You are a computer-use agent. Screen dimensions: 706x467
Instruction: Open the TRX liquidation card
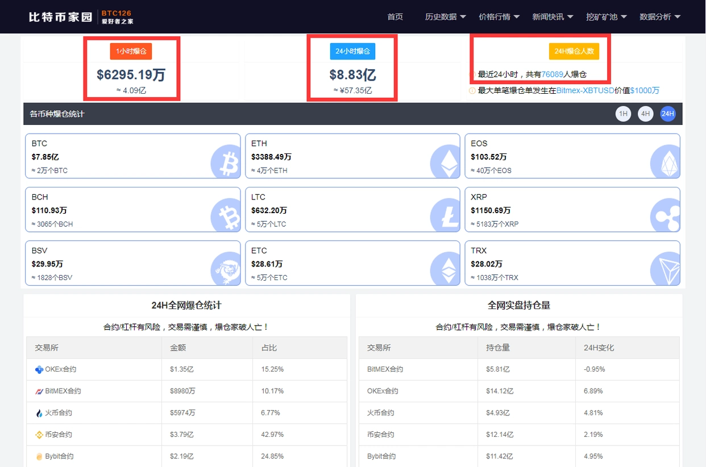pyautogui.click(x=572, y=263)
